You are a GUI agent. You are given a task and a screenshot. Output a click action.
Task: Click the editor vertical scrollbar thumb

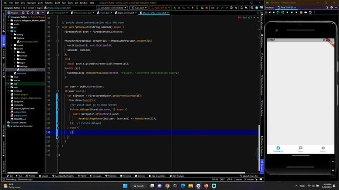[x=259, y=148]
